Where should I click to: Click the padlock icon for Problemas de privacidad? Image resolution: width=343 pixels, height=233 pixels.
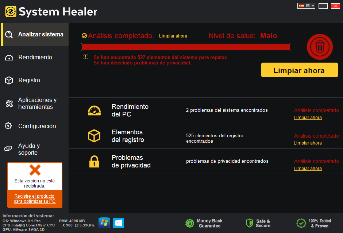coord(94,161)
